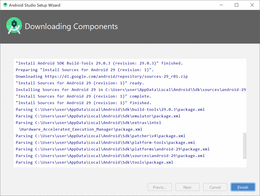Click the Parsing emulator package.xml line
Screen dimensions: 260x196
click(98, 116)
